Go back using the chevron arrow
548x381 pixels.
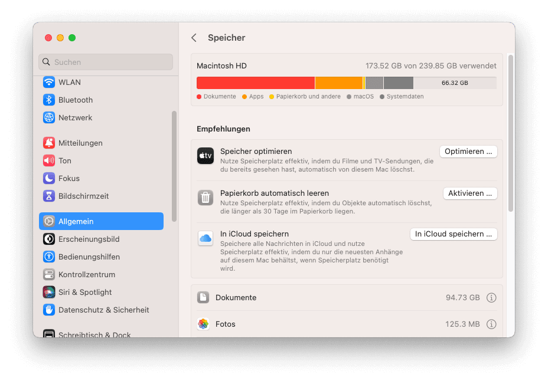(x=194, y=38)
